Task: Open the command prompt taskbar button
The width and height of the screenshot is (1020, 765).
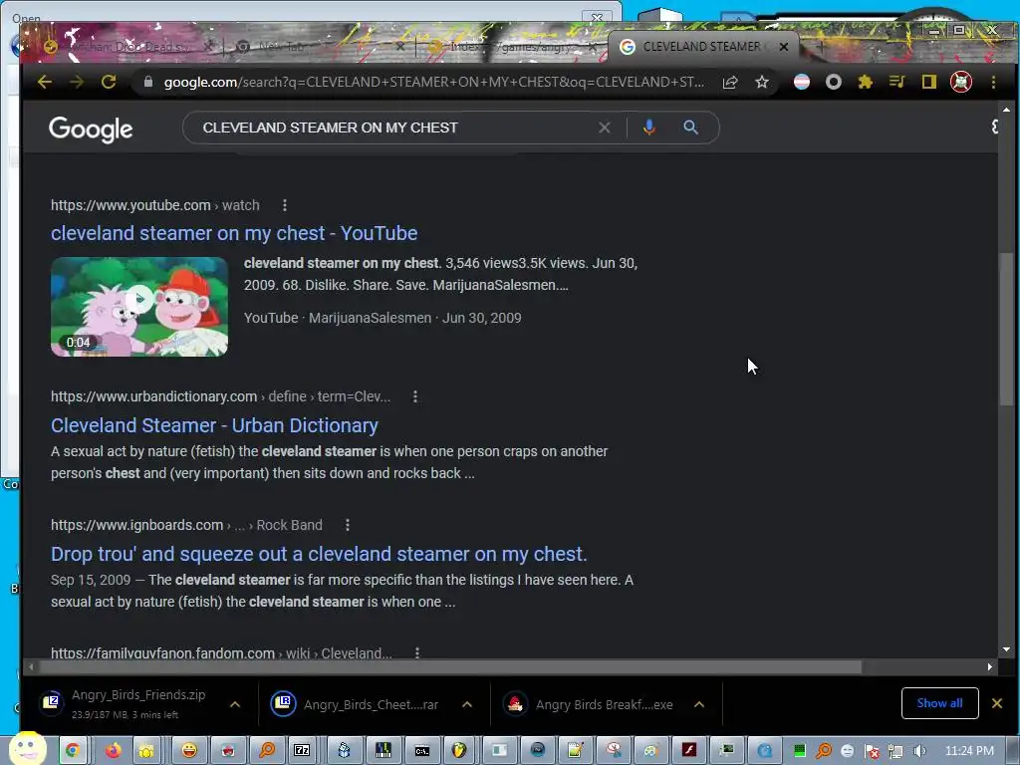Action: [x=422, y=750]
